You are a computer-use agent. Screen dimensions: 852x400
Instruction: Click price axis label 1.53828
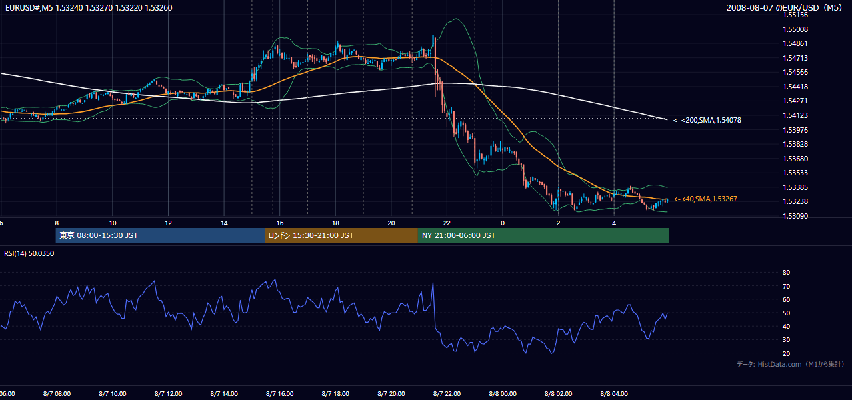[795, 144]
